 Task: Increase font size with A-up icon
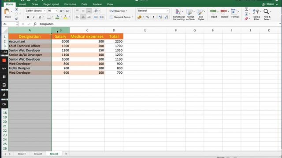62,11
